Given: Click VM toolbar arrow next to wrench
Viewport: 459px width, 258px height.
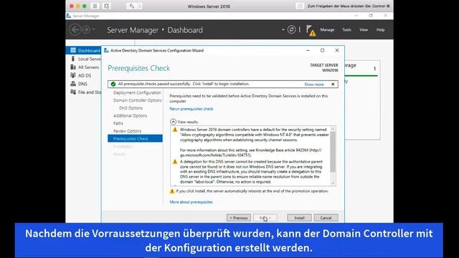Looking at the screenshot, I should pos(140,6).
